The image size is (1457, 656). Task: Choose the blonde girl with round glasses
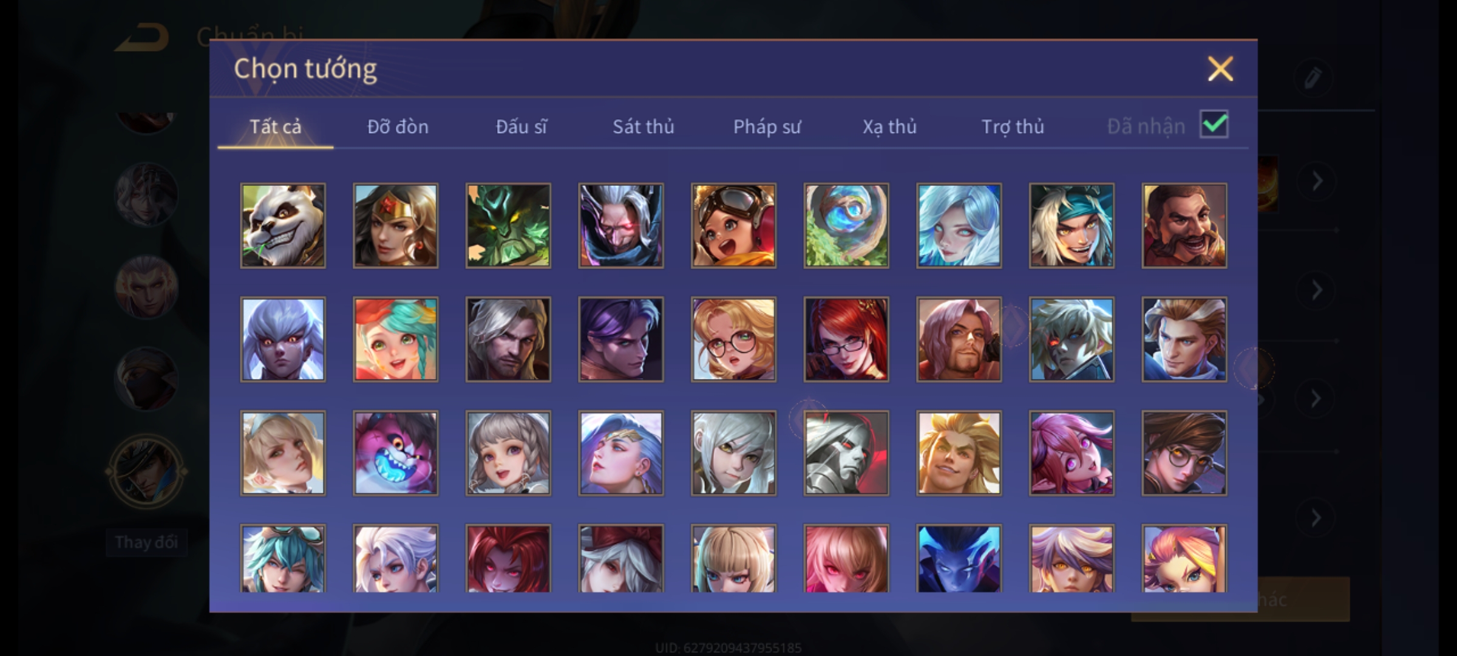(733, 340)
